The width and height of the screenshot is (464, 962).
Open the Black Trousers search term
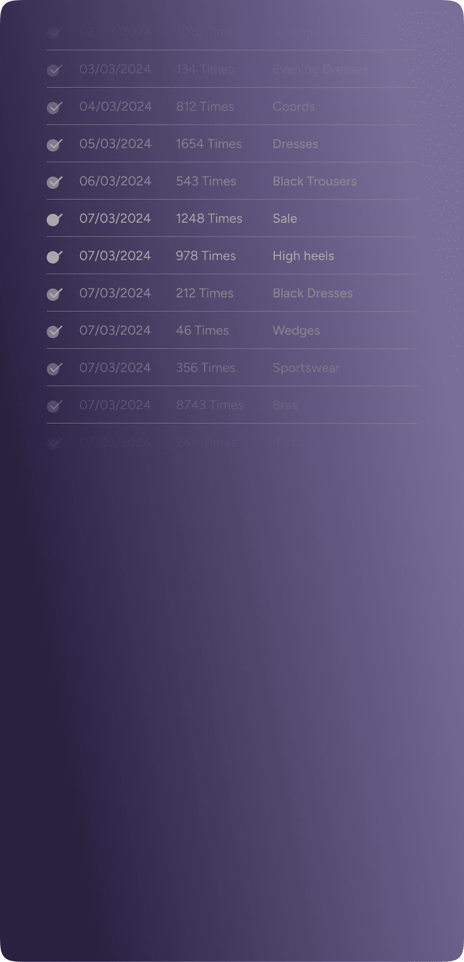click(x=315, y=181)
